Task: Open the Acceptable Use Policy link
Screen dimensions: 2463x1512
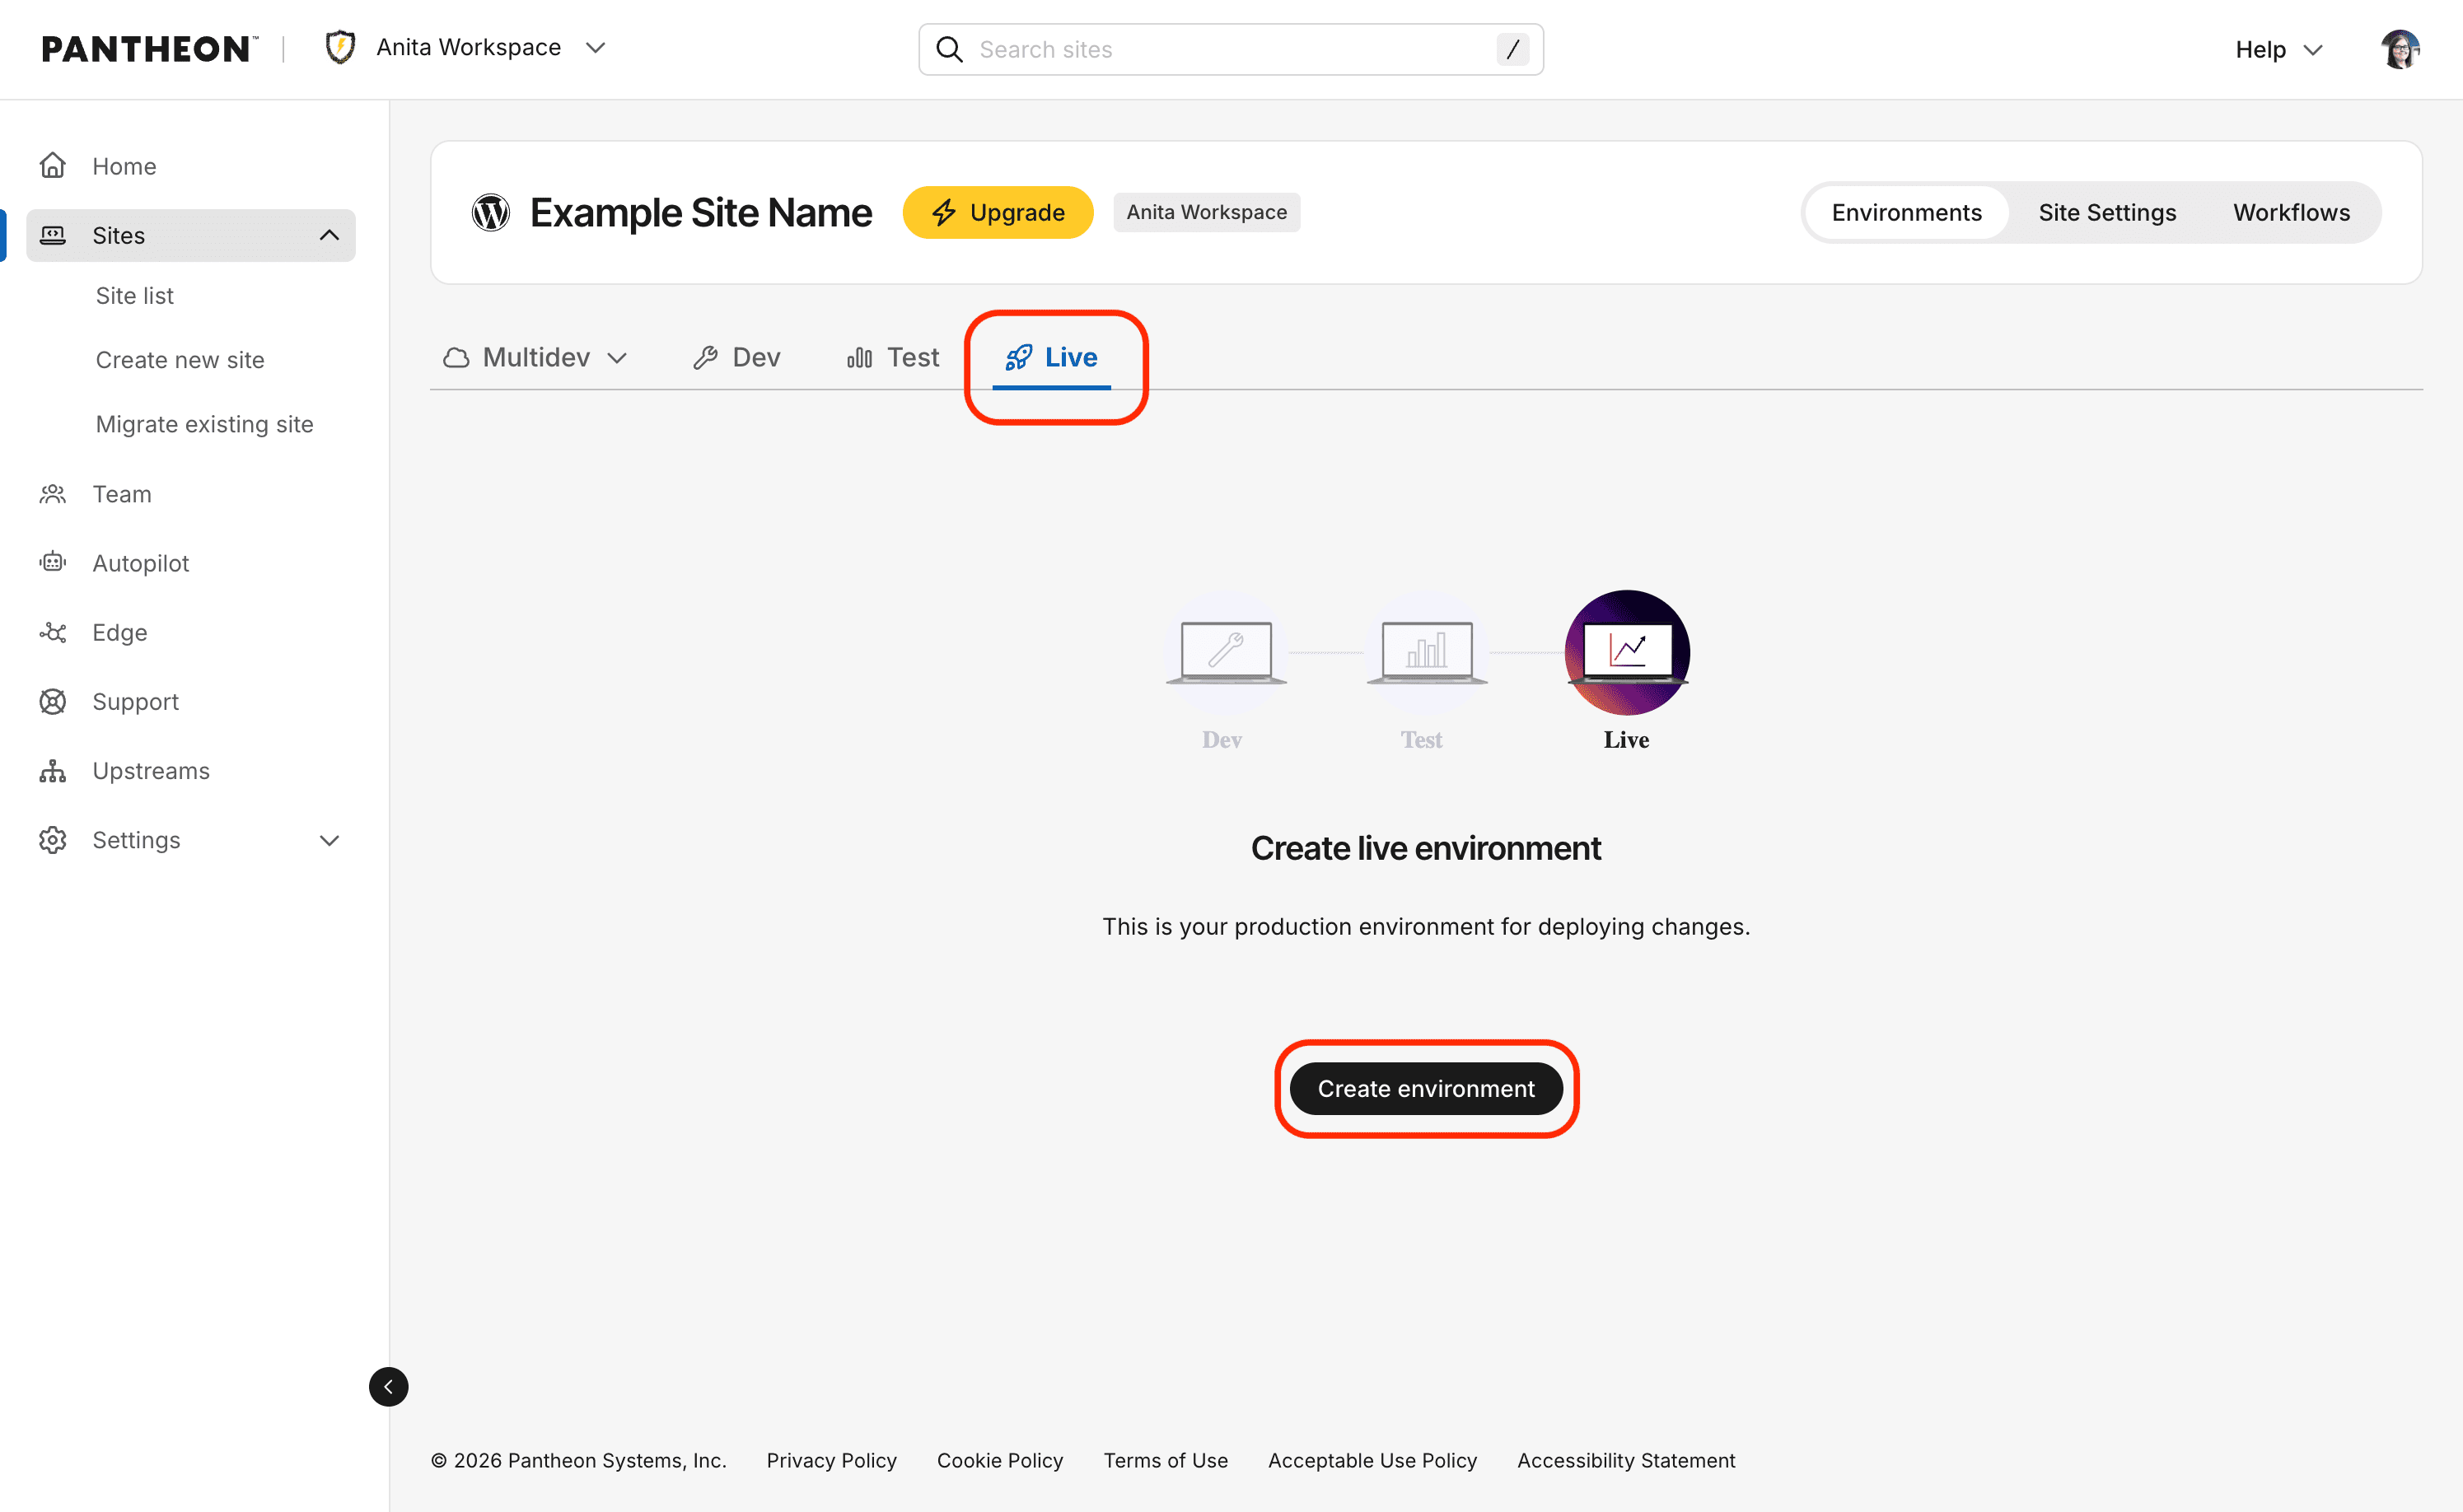Action: [x=1373, y=1460]
